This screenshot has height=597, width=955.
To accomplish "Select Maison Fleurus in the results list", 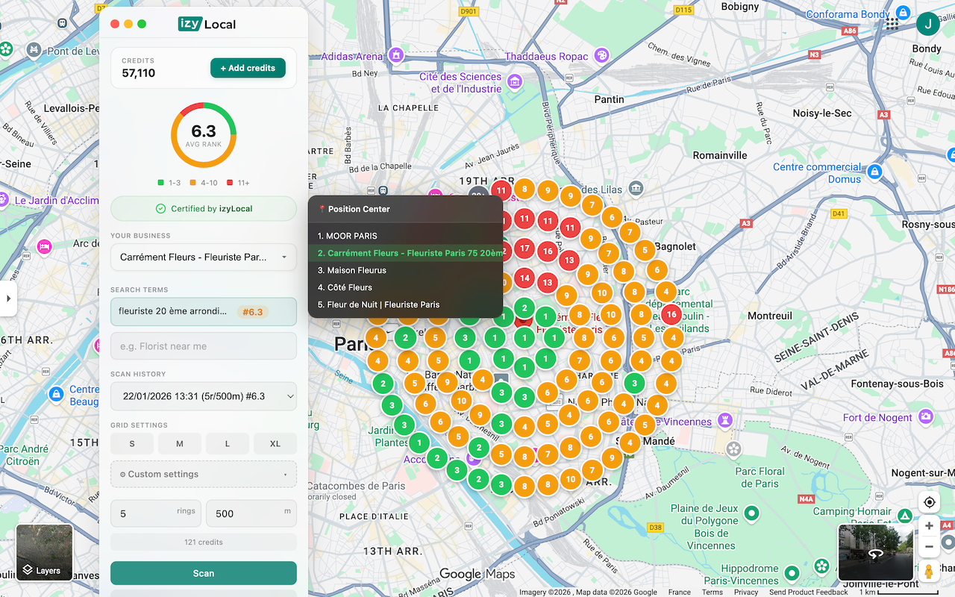I will tap(406, 270).
